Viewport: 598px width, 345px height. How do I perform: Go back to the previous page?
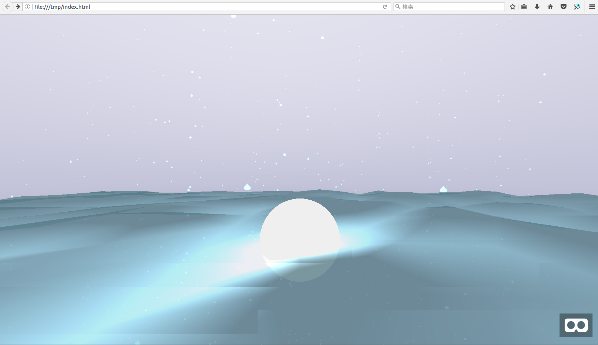tap(7, 7)
